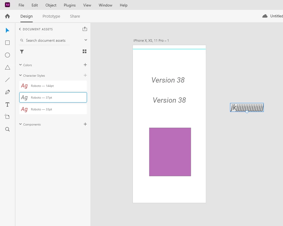The image size is (283, 226).
Task: Open the Edit menu
Action: click(x=35, y=5)
